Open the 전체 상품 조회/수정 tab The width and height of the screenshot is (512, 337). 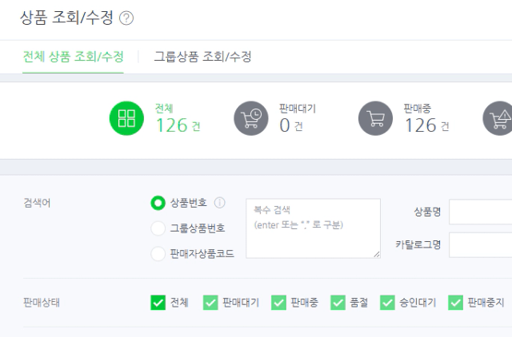[73, 57]
